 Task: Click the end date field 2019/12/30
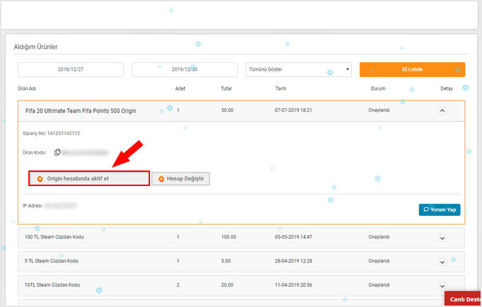click(x=185, y=69)
